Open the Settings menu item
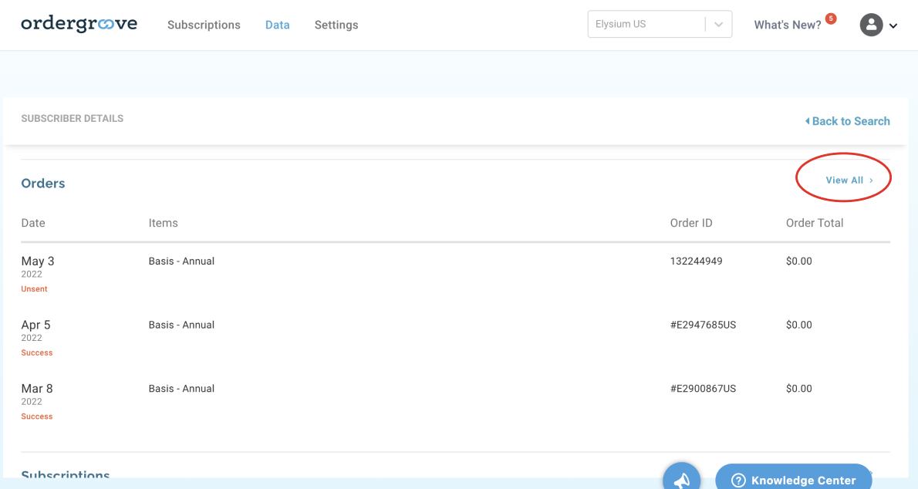 pyautogui.click(x=336, y=25)
